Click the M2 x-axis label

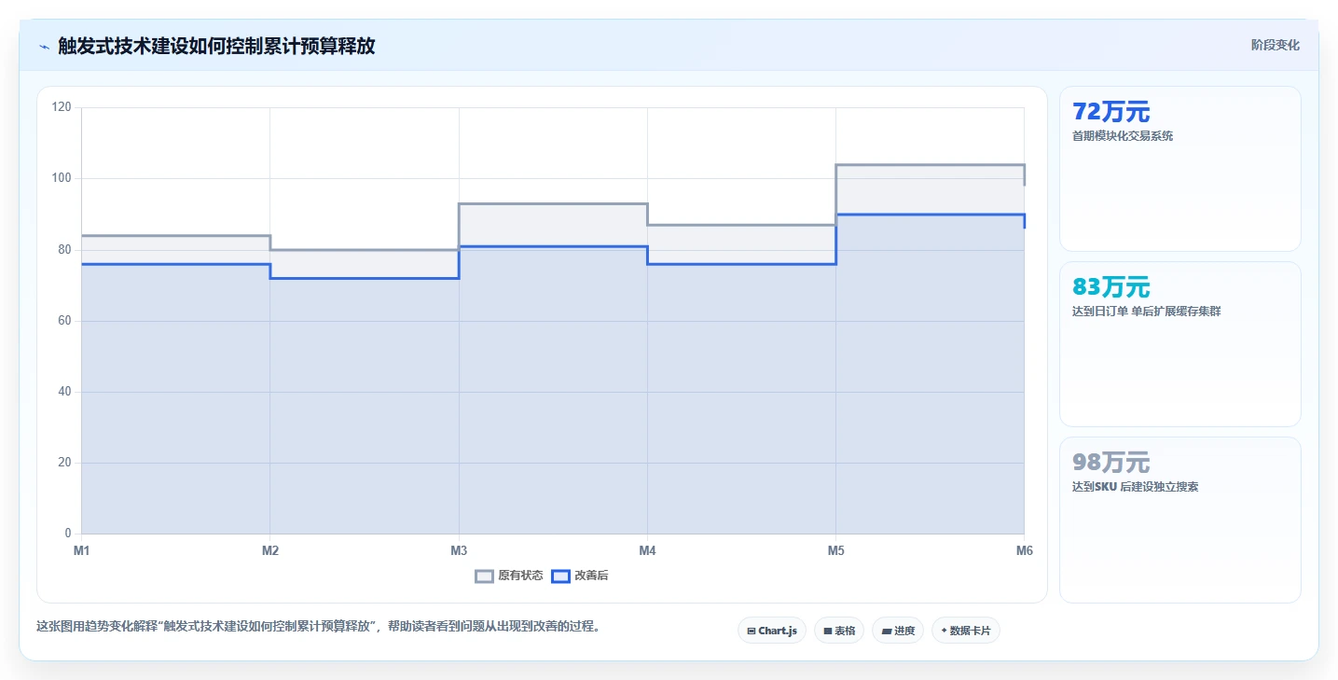point(270,551)
